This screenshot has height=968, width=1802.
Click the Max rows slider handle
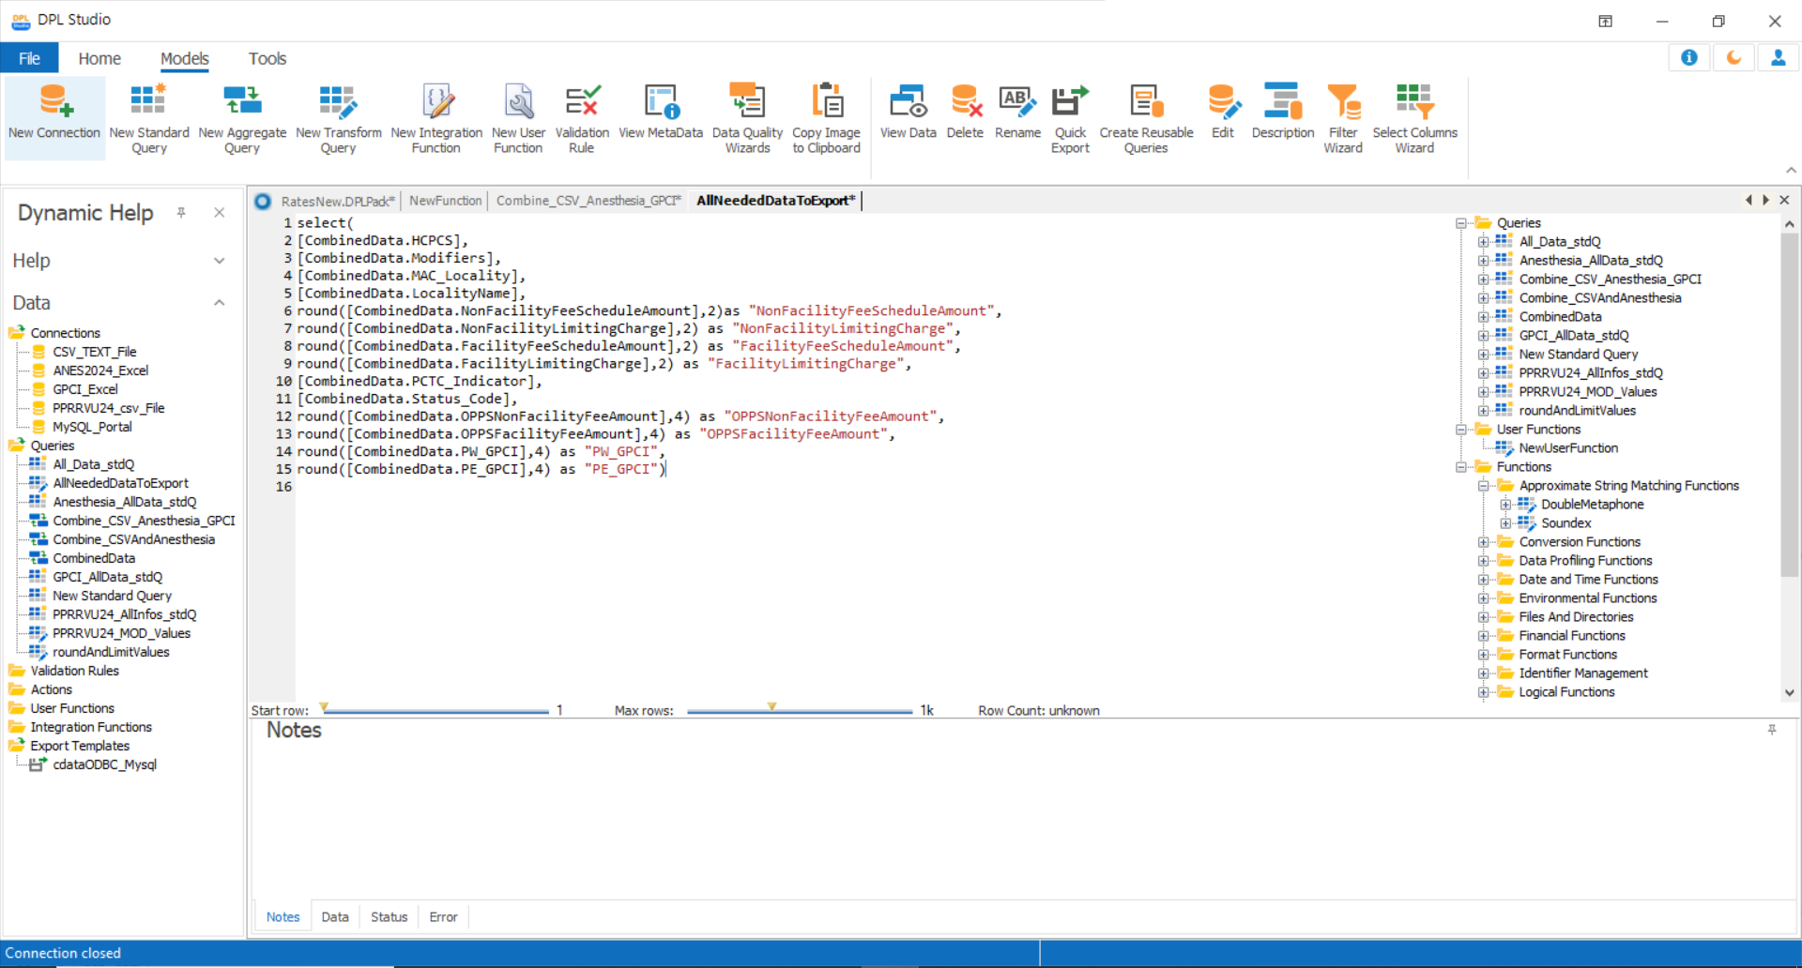click(771, 707)
